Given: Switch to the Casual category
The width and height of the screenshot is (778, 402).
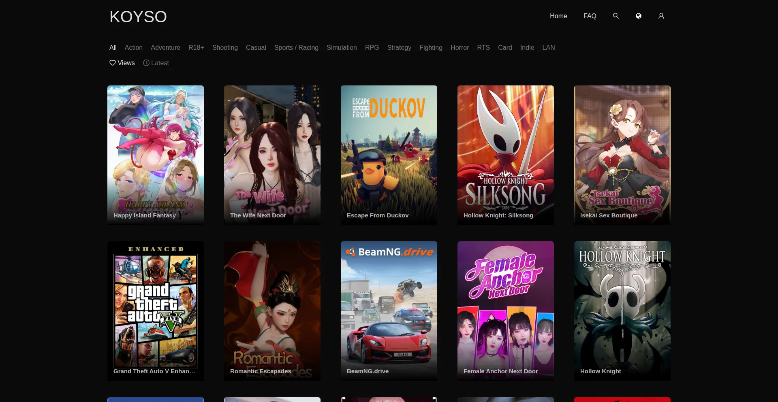Looking at the screenshot, I should pos(256,47).
